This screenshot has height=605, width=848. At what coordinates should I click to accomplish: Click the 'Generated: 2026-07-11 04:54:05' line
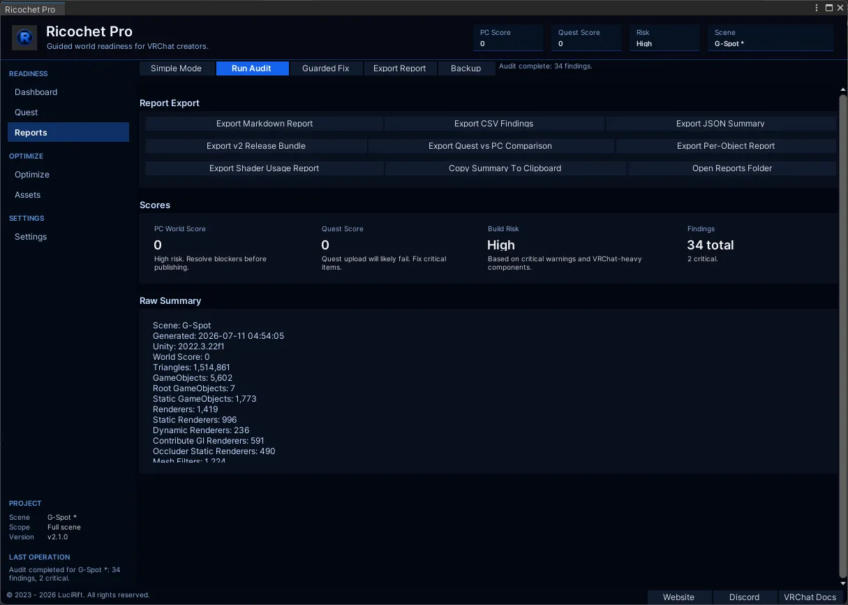tap(218, 336)
